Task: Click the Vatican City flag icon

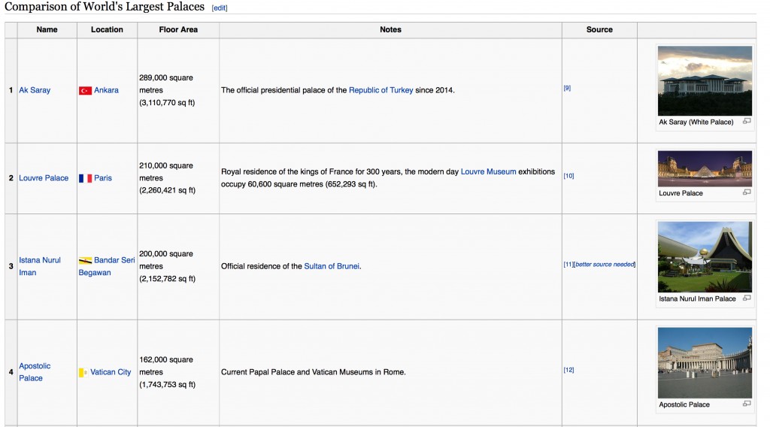Action: (83, 372)
